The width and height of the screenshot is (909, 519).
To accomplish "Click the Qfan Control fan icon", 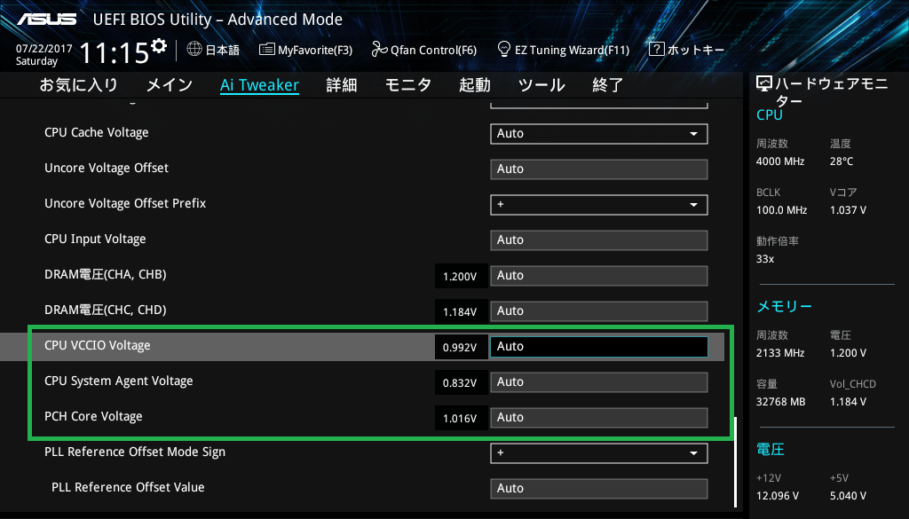I will (x=379, y=49).
